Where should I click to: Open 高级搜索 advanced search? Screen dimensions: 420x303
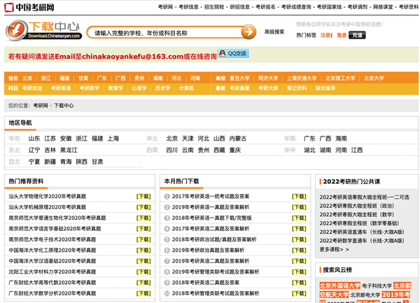pos(274,32)
